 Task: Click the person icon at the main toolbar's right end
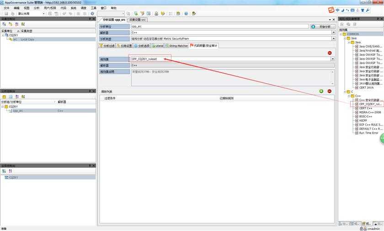[194, 14]
